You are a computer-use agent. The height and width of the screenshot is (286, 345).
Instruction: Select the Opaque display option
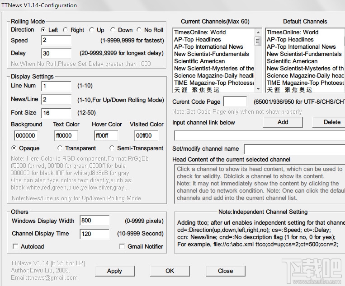14,148
